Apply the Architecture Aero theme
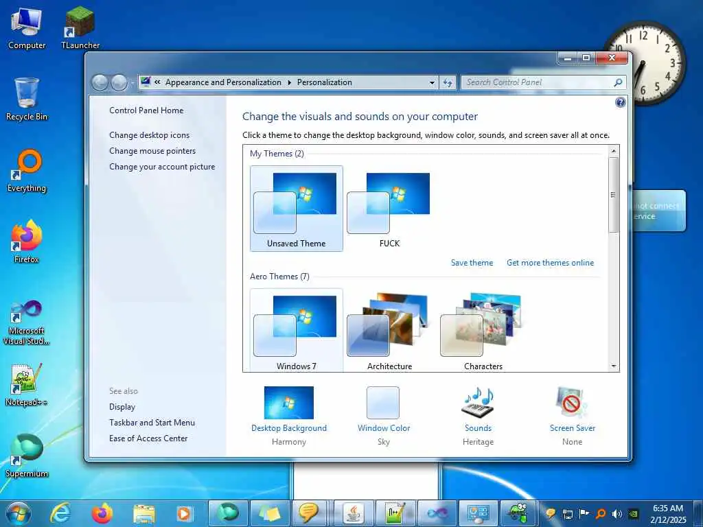The height and width of the screenshot is (527, 703). click(x=389, y=331)
